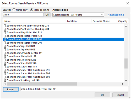
Task: Click room icon beside Sage Hall B06
Action: pos(5,50)
